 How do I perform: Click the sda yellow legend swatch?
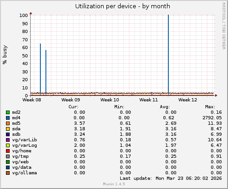8,129
